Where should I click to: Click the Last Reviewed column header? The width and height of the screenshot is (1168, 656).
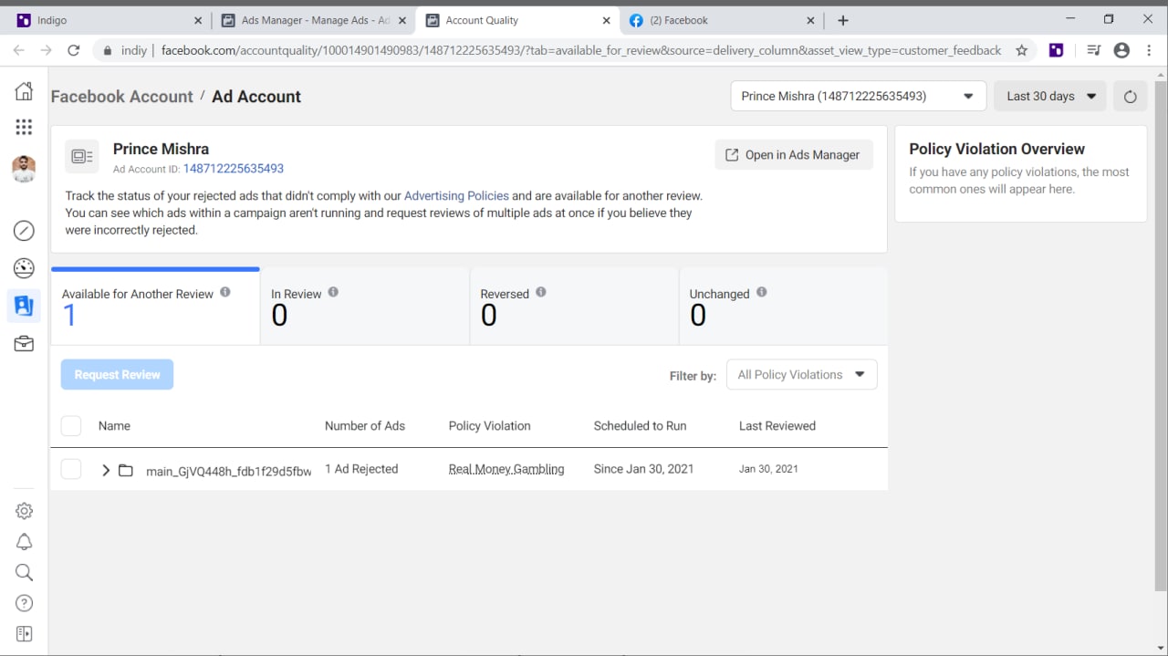pyautogui.click(x=777, y=425)
